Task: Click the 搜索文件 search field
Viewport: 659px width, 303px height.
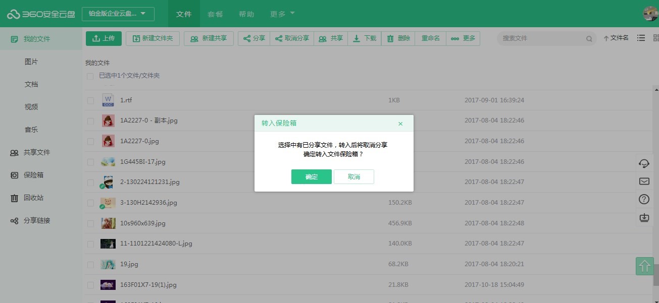Action: (x=540, y=38)
